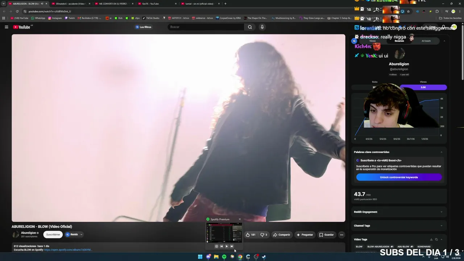Select the Resumen tab in vidIQ panel
This screenshot has height=261, width=464.
399,41
